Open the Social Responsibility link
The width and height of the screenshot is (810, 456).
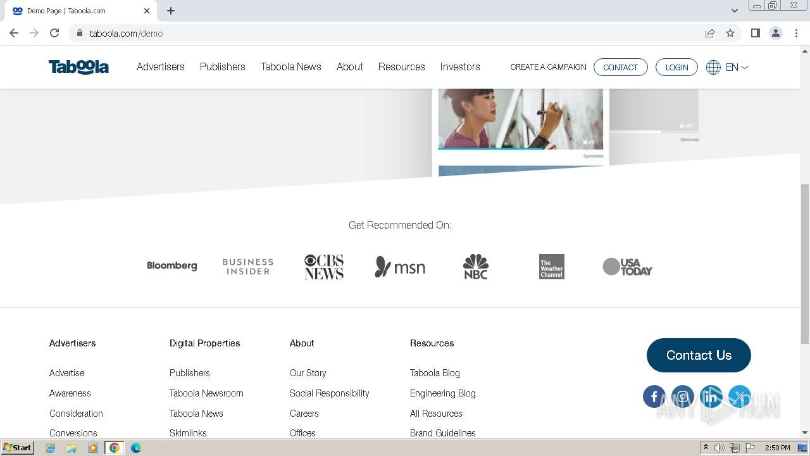click(330, 393)
